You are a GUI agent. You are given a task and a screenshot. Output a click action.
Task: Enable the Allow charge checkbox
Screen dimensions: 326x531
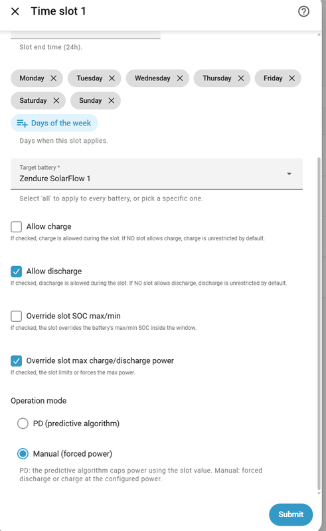click(16, 226)
